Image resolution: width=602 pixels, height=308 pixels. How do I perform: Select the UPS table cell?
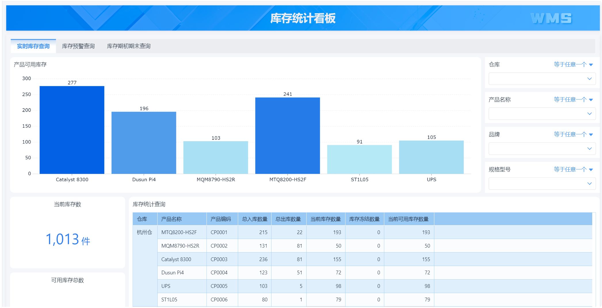coord(182,286)
